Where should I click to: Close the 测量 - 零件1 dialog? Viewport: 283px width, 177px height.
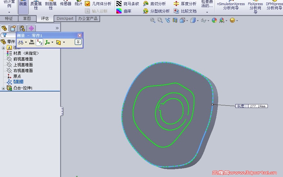80,35
